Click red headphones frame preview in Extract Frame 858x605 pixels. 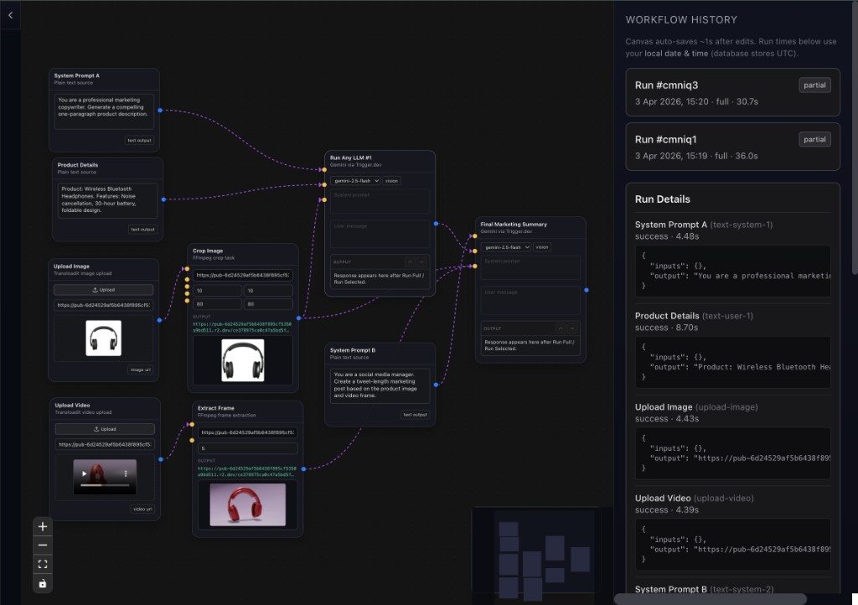click(248, 504)
